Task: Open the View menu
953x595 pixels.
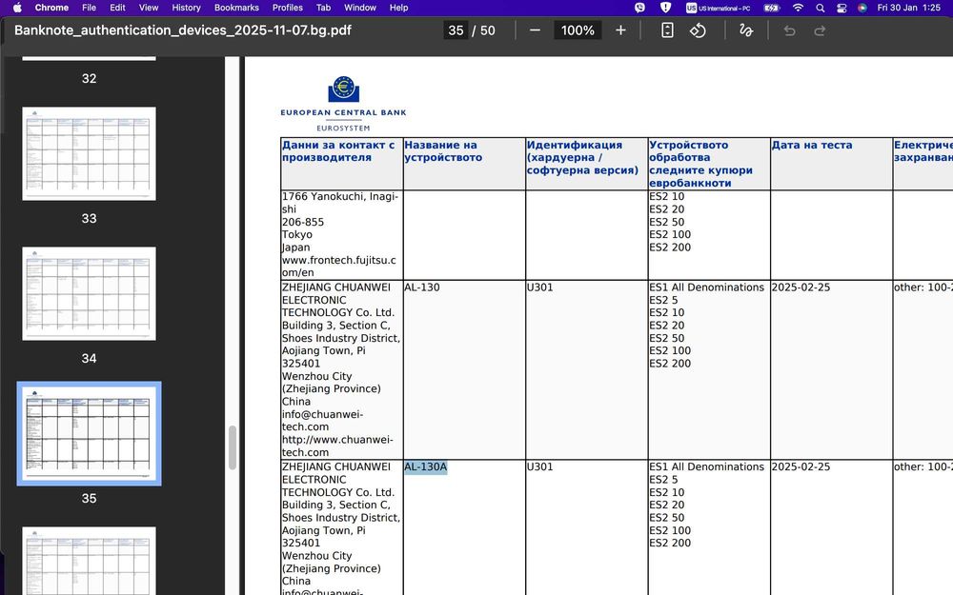Action: tap(149, 8)
